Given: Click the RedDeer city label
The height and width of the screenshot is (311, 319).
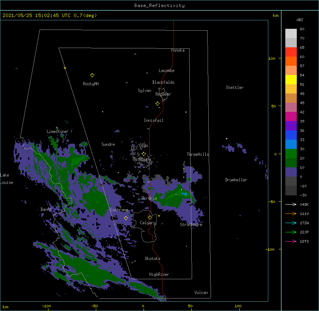Looking at the screenshot, I should tap(163, 94).
